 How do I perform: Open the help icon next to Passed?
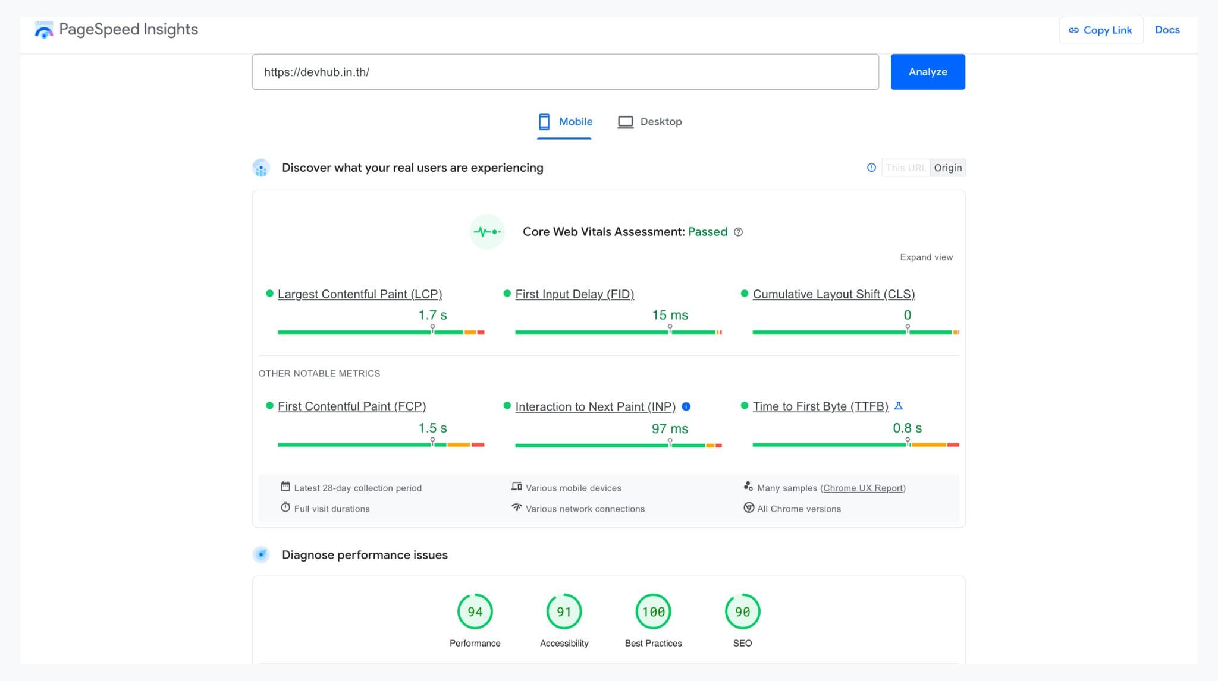(x=738, y=232)
